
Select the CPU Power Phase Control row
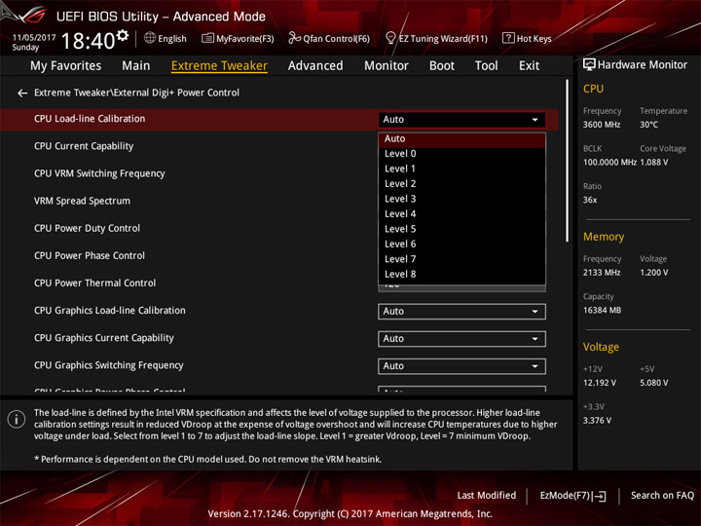(x=90, y=255)
